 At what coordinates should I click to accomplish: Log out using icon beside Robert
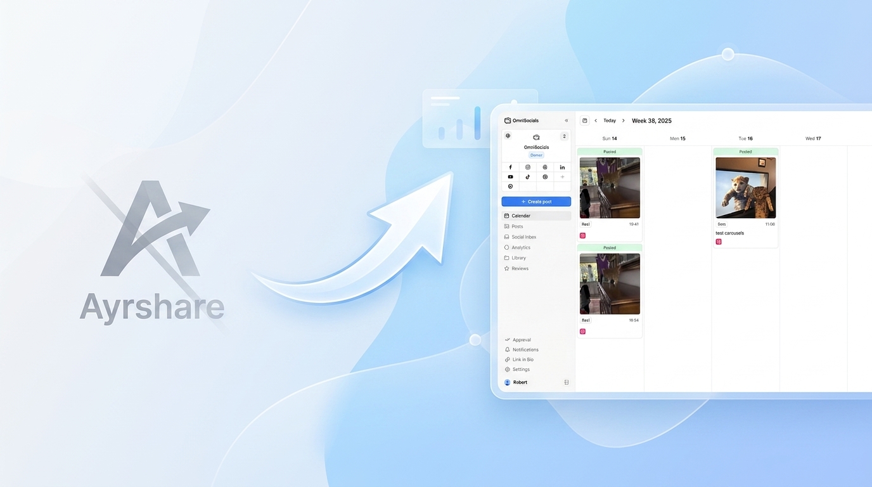click(566, 382)
